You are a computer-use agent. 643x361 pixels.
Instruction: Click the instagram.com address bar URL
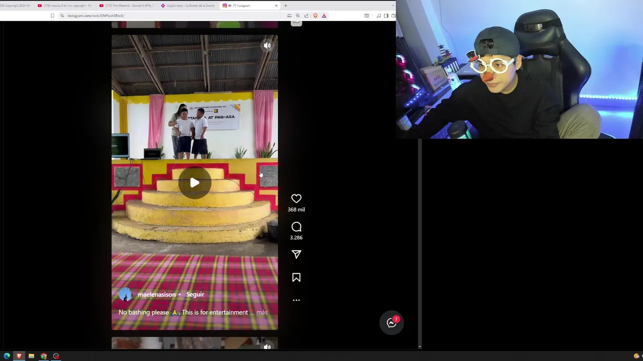point(96,16)
